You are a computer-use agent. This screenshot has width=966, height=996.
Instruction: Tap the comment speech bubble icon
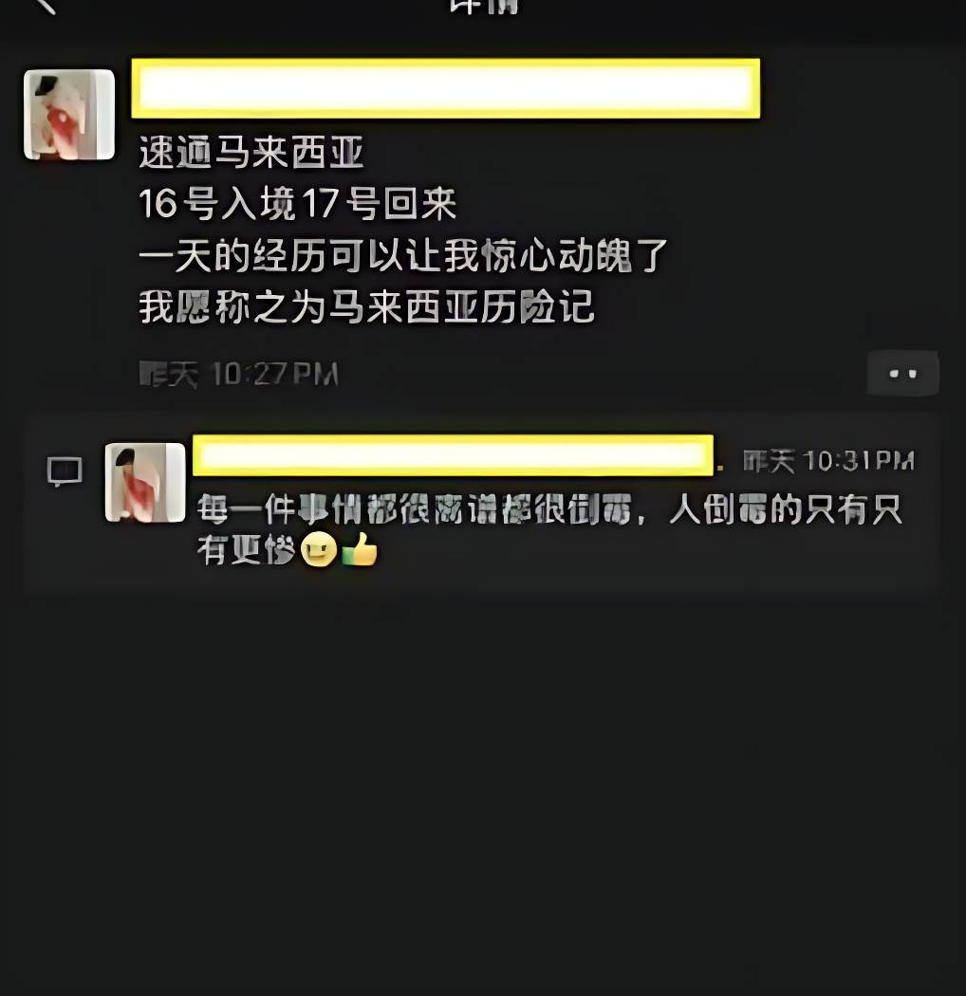coord(65,472)
